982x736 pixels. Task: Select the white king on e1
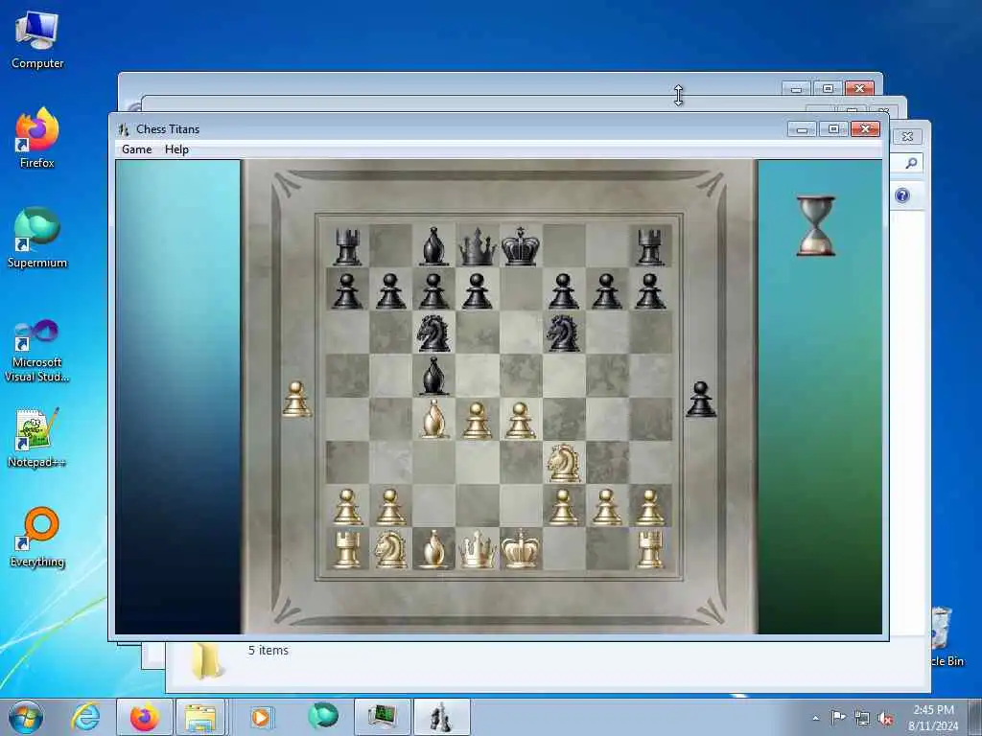click(520, 549)
